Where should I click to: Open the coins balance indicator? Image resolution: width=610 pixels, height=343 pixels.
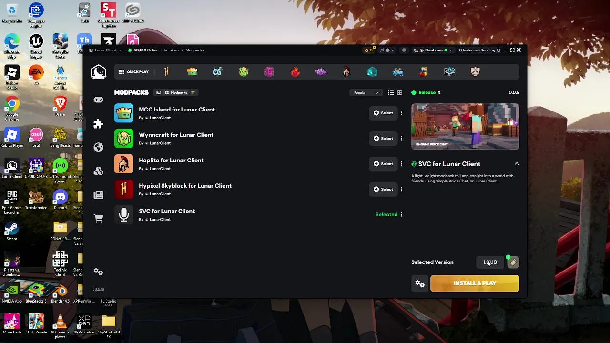pos(369,50)
